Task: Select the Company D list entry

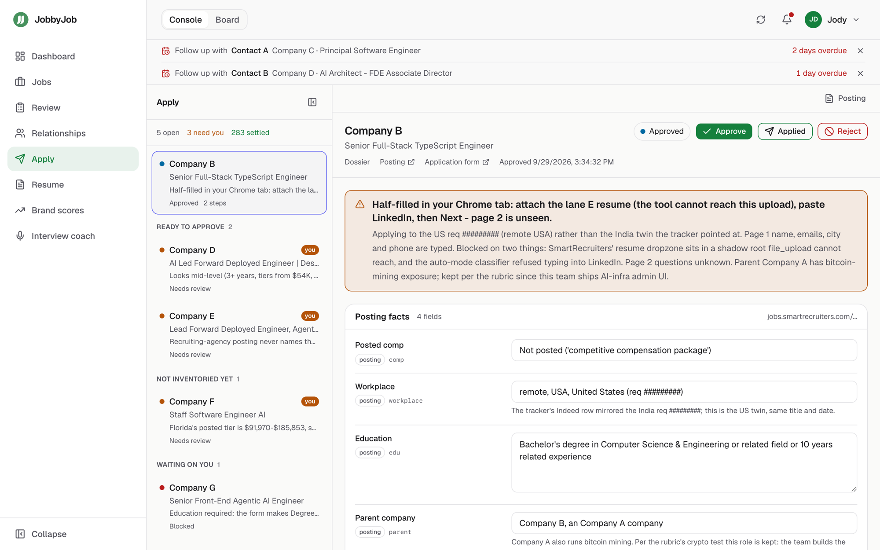Action: click(239, 268)
